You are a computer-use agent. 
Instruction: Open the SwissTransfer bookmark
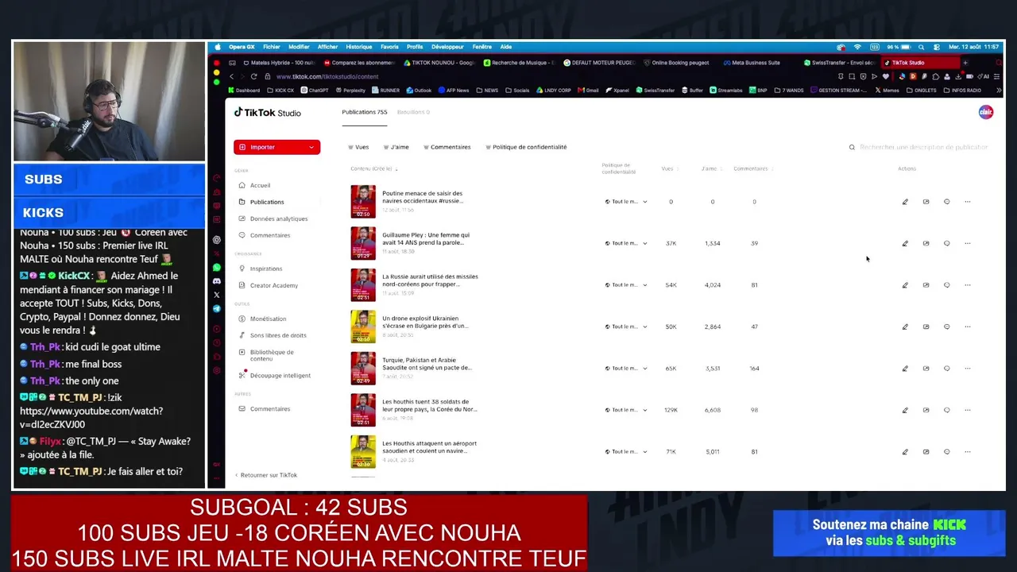655,91
